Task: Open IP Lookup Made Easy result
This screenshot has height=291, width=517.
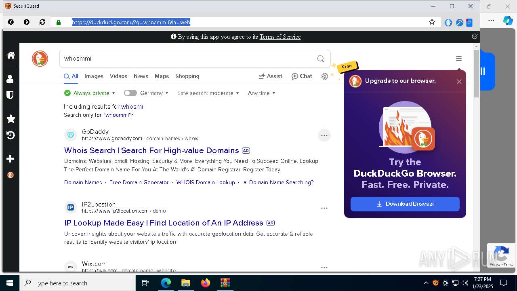Action: (164, 223)
